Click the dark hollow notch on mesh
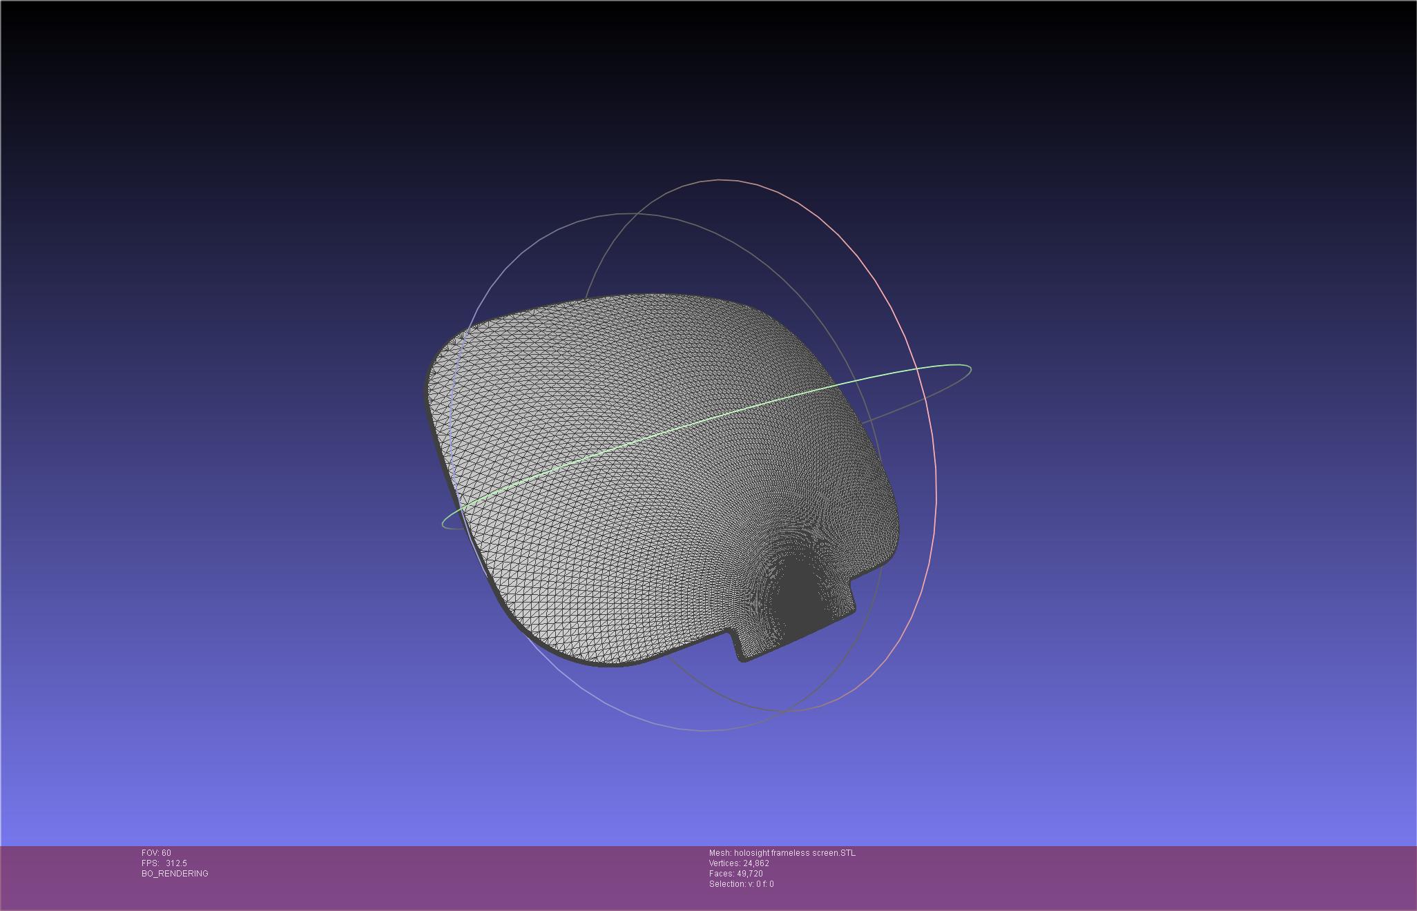1417x911 pixels. point(800,594)
